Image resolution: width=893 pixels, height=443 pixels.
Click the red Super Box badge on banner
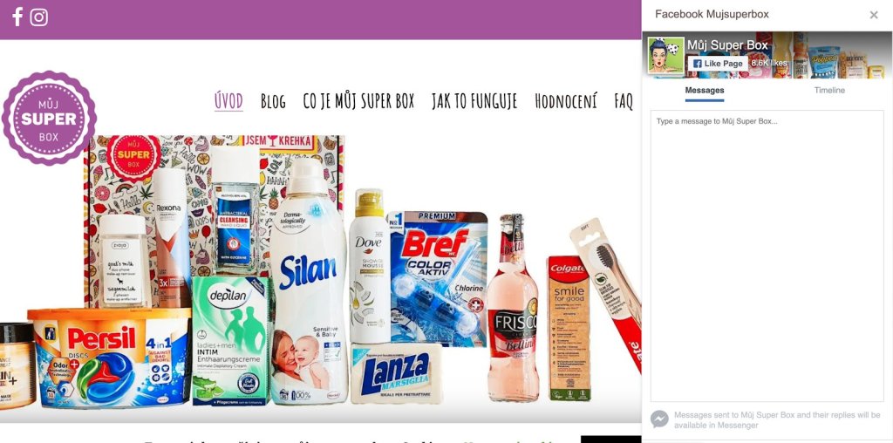(x=133, y=158)
